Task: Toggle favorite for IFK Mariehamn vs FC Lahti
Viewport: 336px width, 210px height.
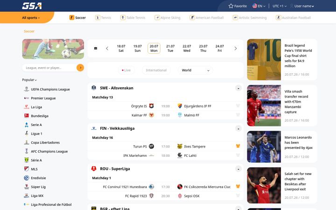Action: click(238, 155)
